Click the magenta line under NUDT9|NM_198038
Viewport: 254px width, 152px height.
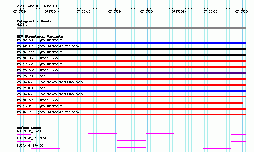131,148
